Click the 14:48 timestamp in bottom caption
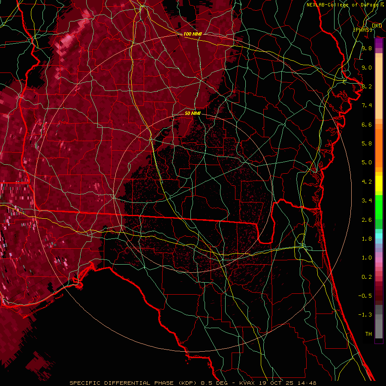The image size is (386, 386). coord(308,383)
